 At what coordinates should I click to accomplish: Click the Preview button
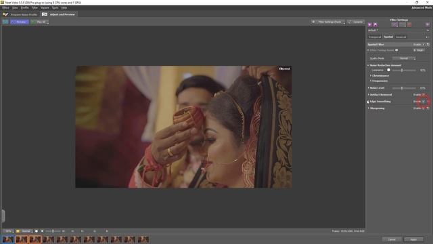tap(20, 22)
